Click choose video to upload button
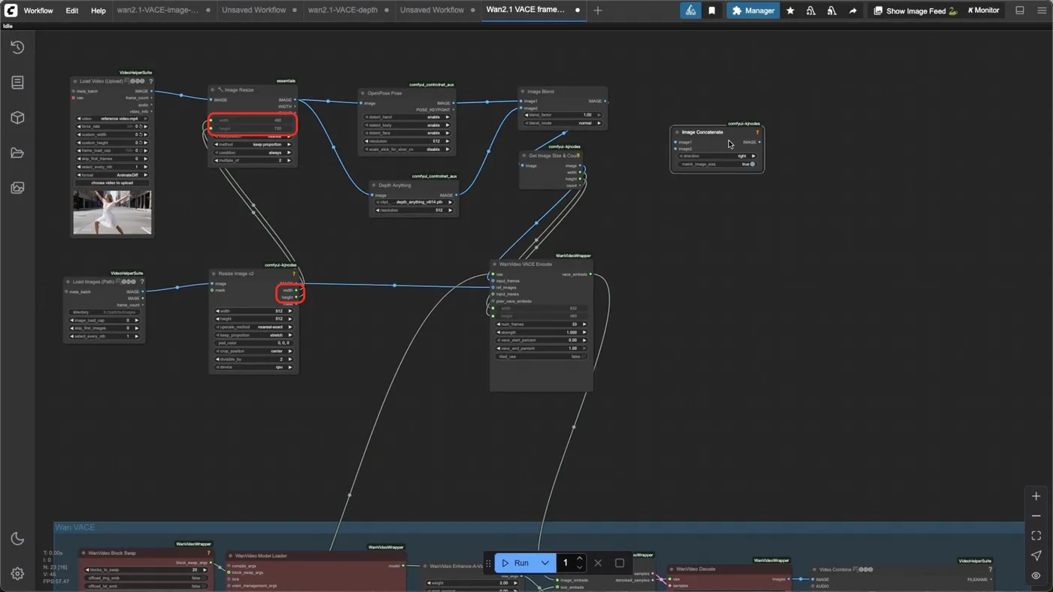 [112, 183]
